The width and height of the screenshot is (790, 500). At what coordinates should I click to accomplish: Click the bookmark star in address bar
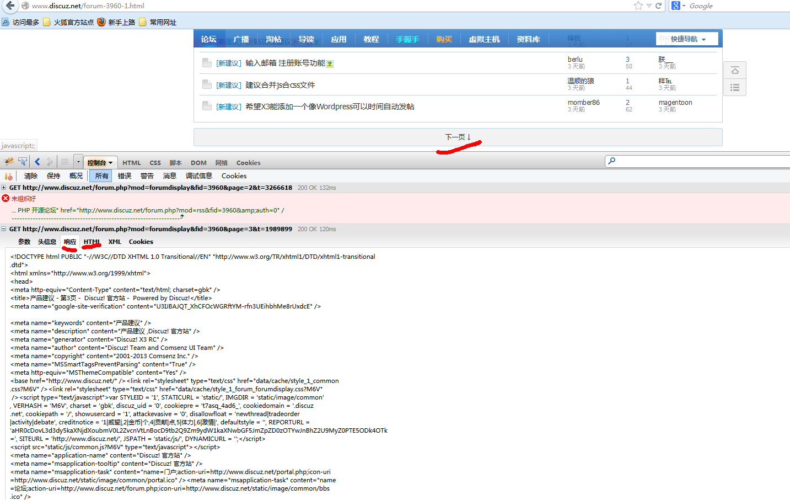(638, 6)
